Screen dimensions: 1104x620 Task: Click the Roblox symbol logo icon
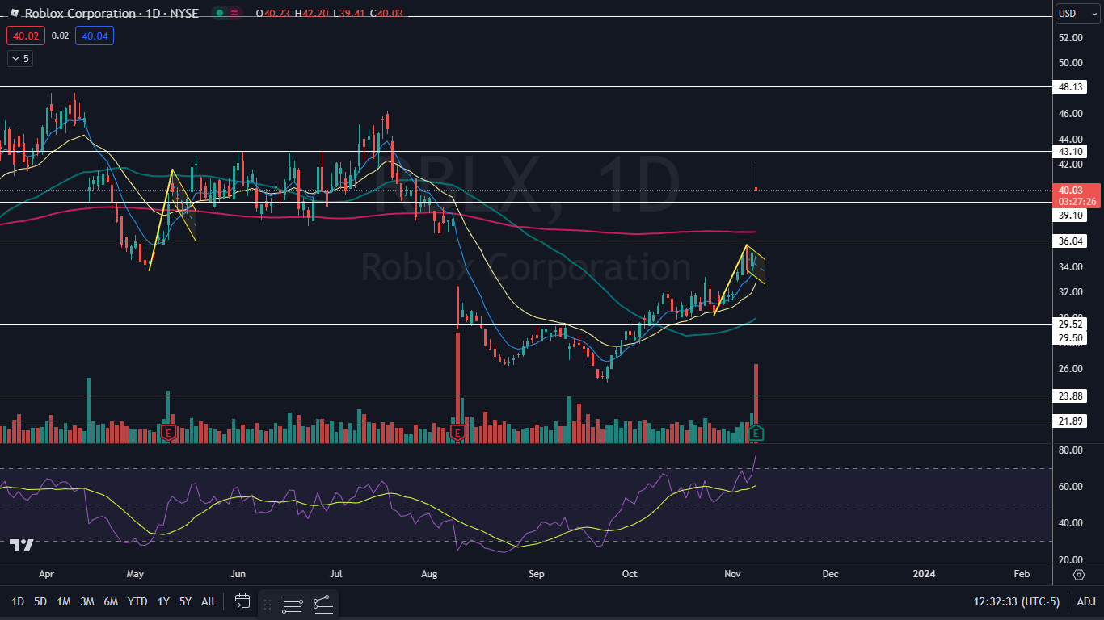click(x=15, y=13)
